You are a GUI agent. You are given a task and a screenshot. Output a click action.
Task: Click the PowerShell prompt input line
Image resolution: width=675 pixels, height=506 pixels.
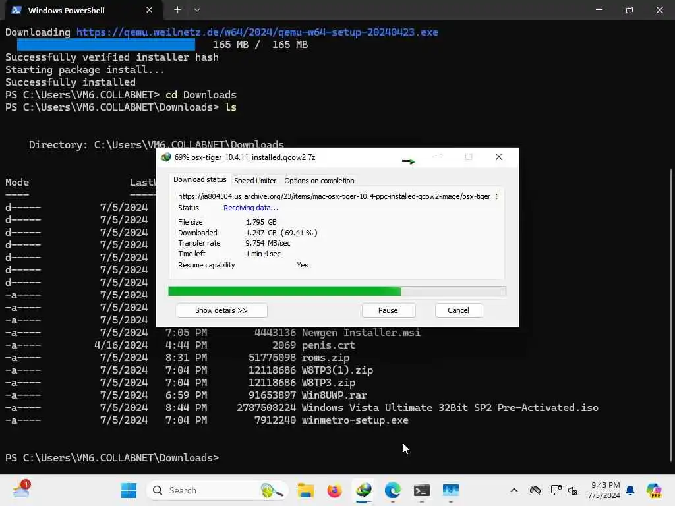point(112,458)
